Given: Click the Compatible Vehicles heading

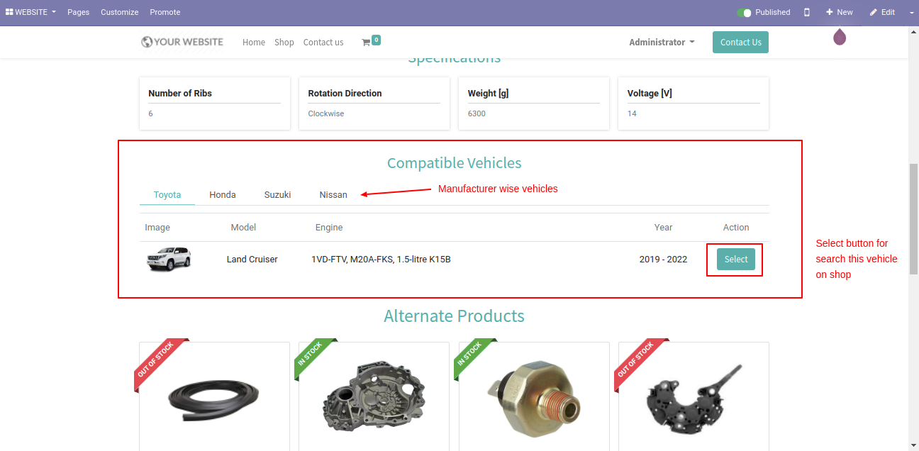Looking at the screenshot, I should (455, 163).
